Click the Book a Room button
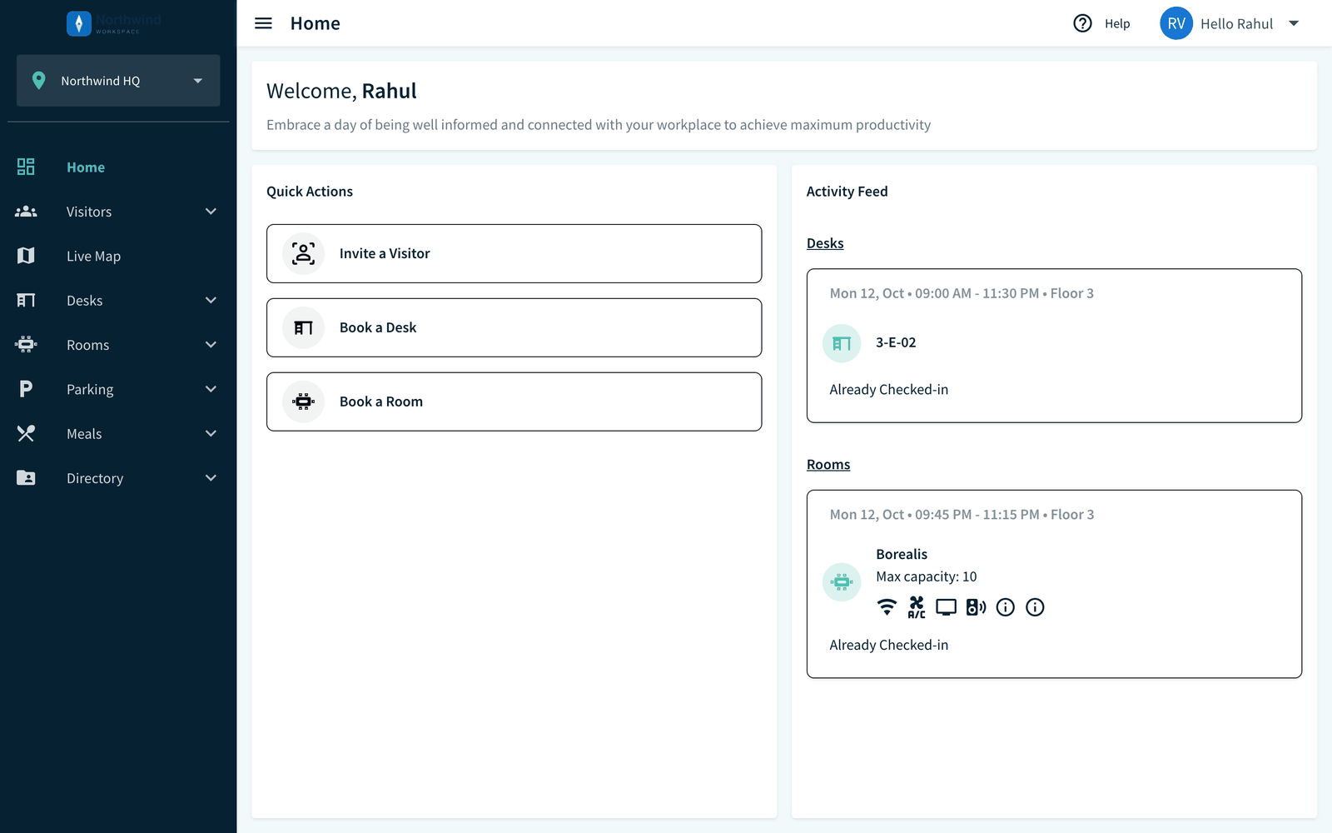 coord(514,402)
